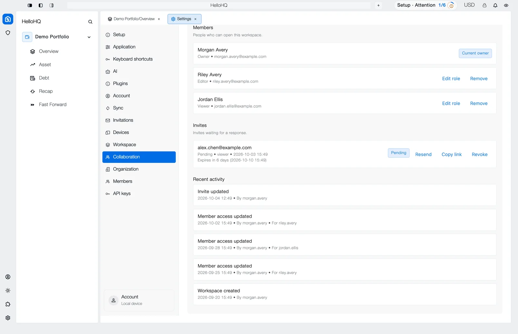Click the lock icon in the top bar
The width and height of the screenshot is (518, 334).
(484, 5)
